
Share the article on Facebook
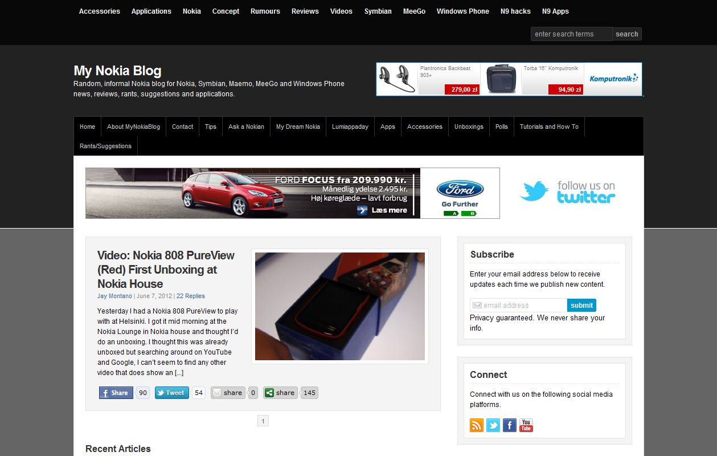tap(116, 393)
